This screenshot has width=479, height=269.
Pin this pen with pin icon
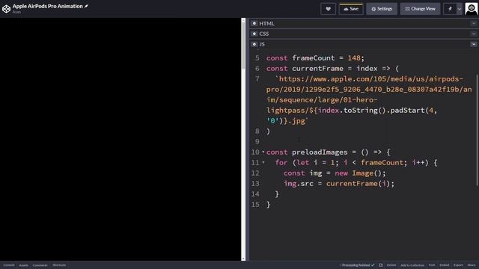pyautogui.click(x=450, y=9)
